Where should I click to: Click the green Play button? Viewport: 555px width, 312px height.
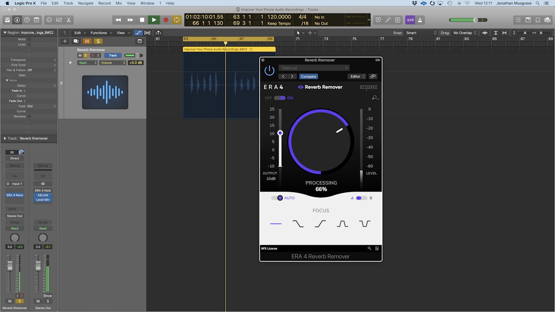point(154,20)
